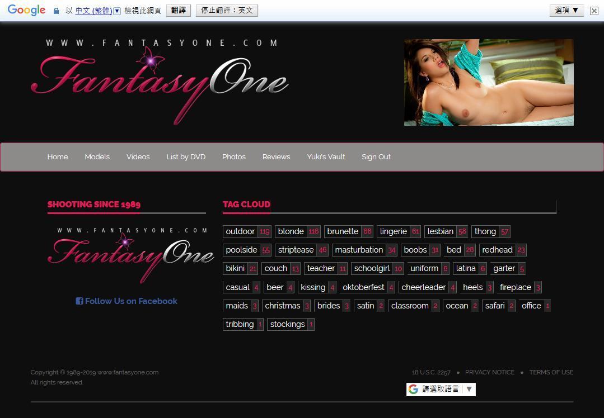Choose the garter tag
The height and width of the screenshot is (418, 604).
[508, 268]
